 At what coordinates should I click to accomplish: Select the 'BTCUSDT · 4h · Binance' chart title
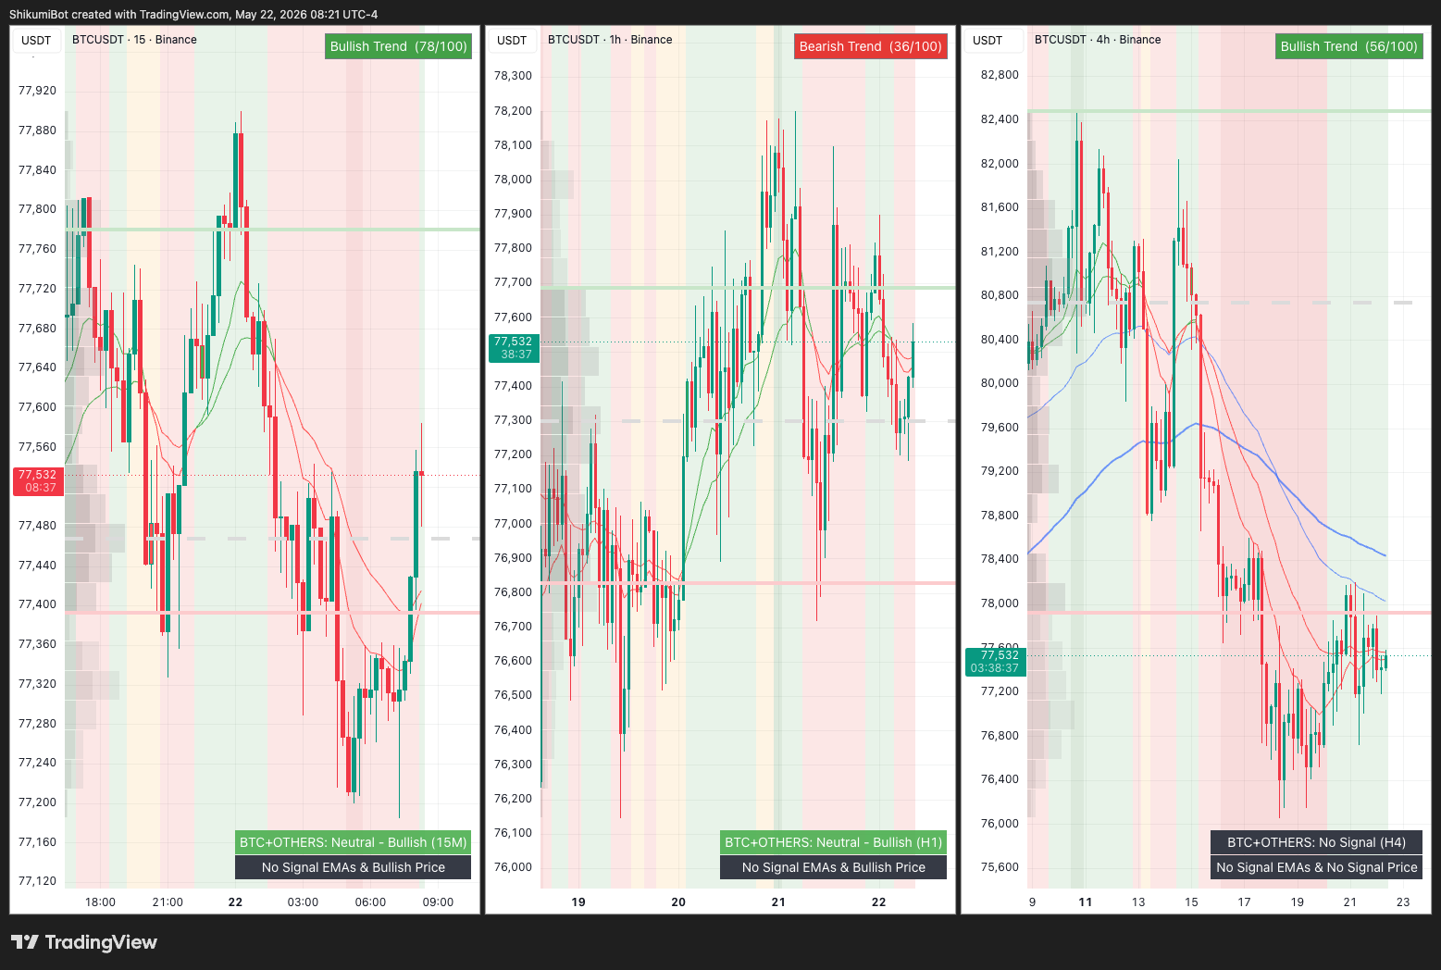(1098, 40)
